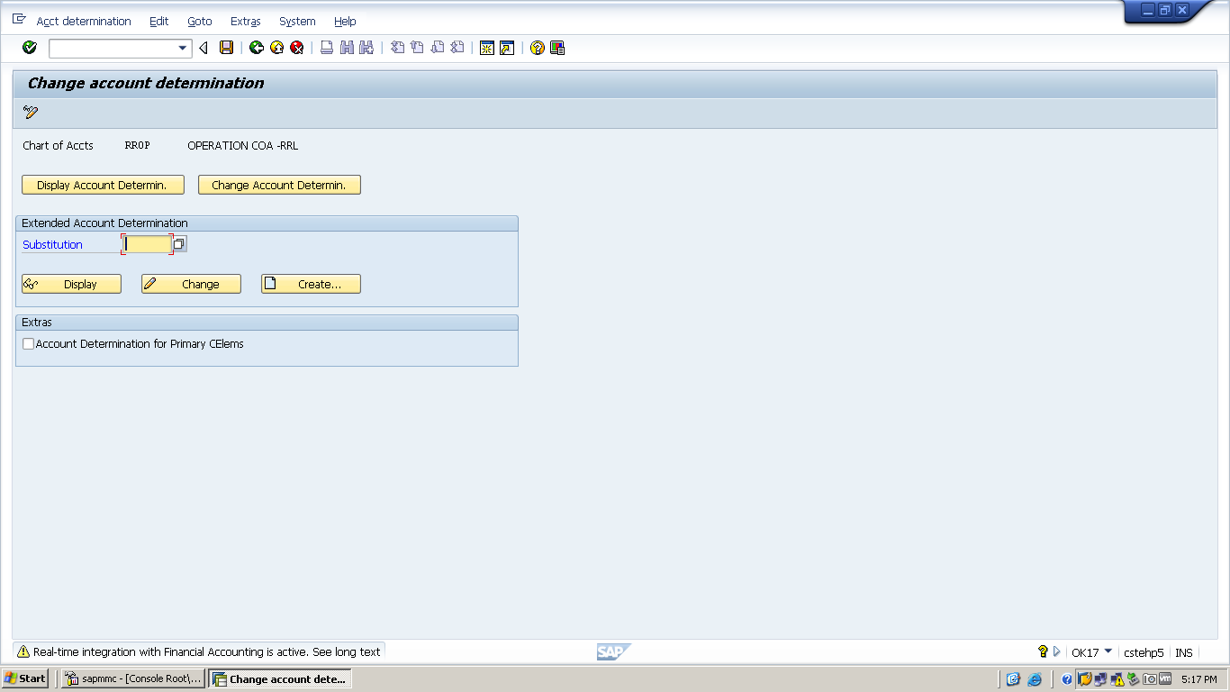Click the Next Page icon
The height and width of the screenshot is (692, 1230).
(437, 48)
